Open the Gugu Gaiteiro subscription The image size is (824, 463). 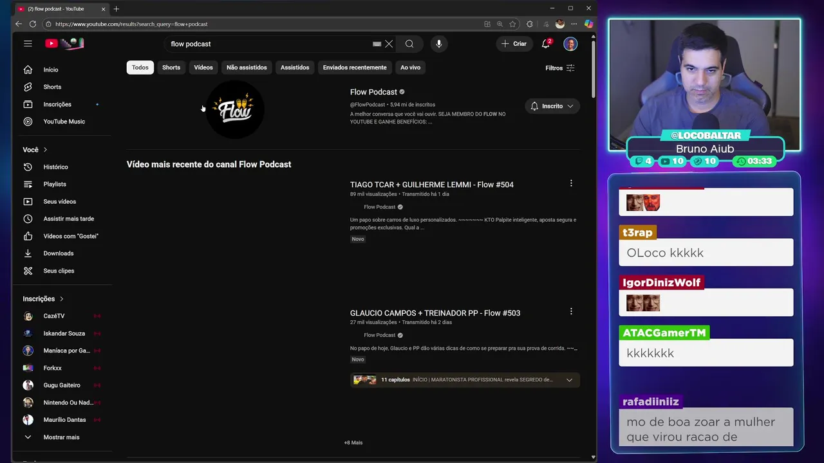[62, 385]
